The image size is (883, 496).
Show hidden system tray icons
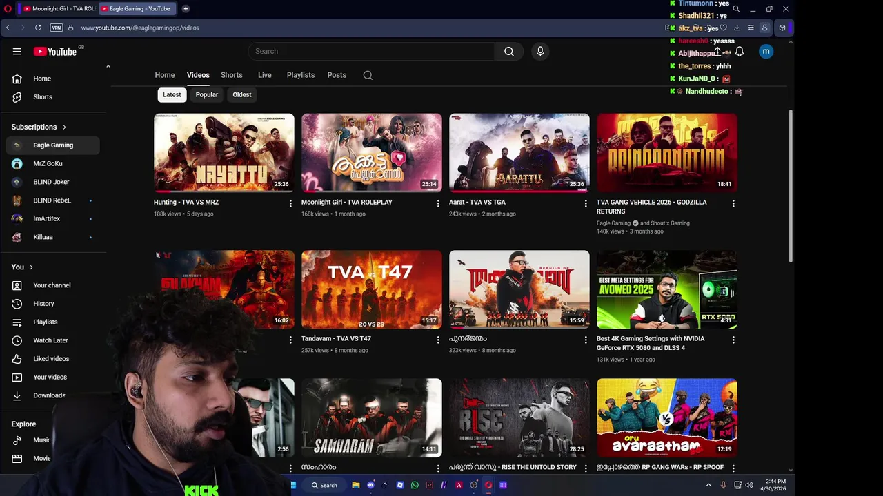pyautogui.click(x=708, y=485)
